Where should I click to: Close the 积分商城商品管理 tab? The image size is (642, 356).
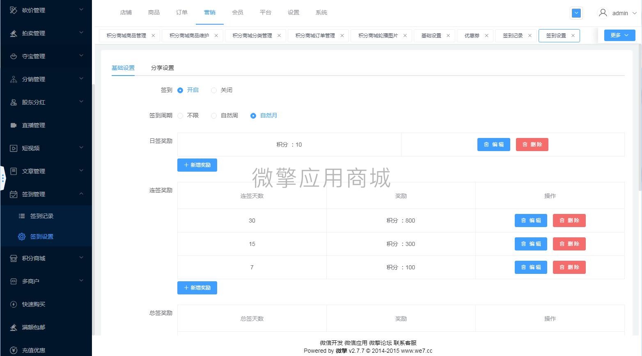(153, 36)
